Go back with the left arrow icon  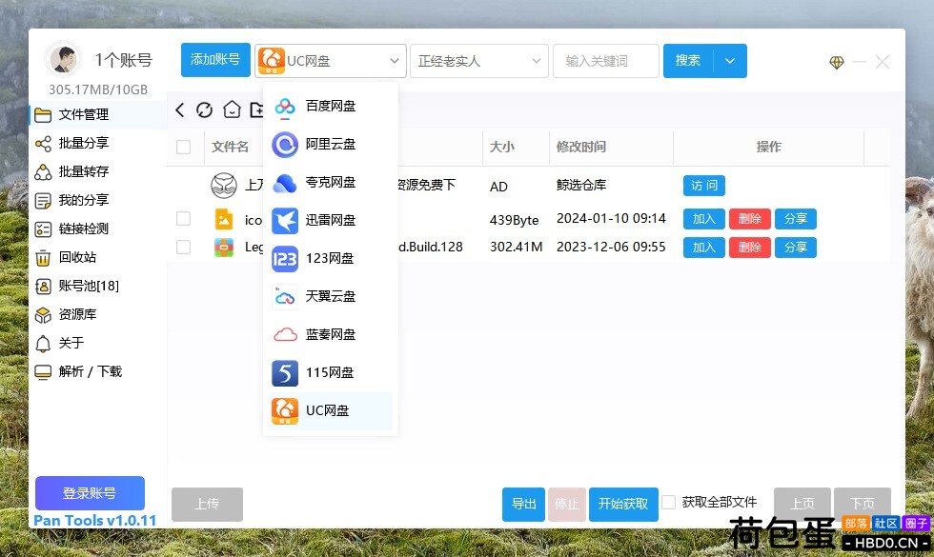tap(180, 109)
